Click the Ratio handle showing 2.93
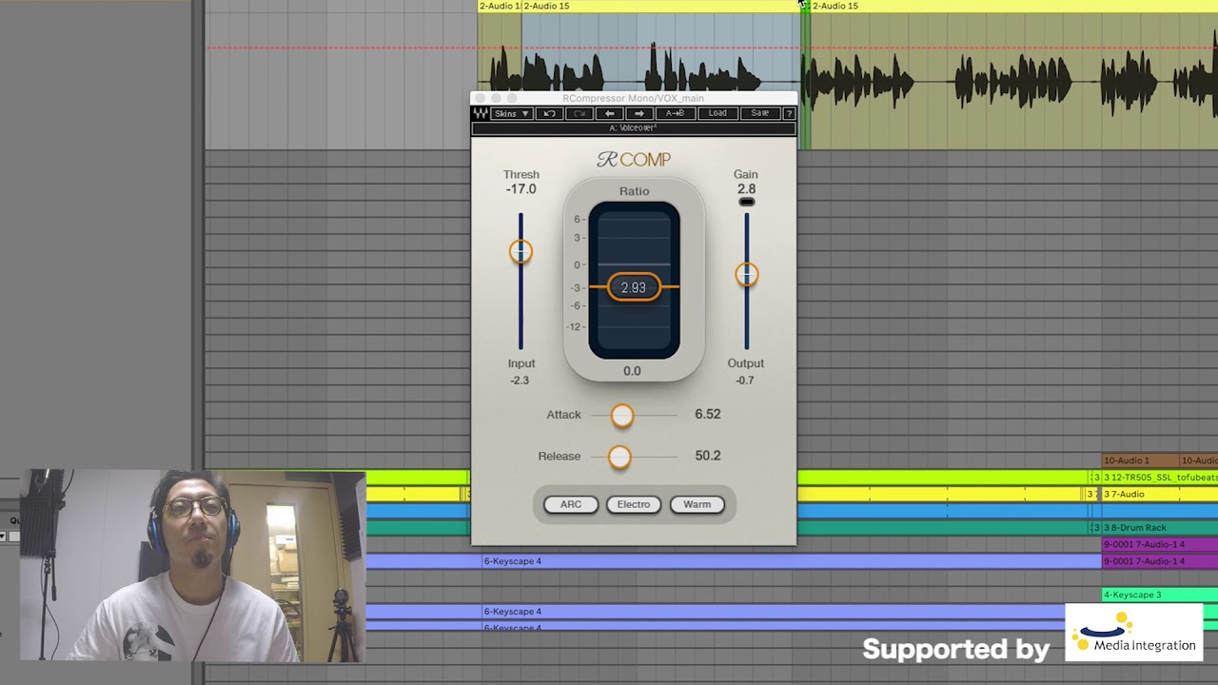Image resolution: width=1218 pixels, height=685 pixels. 634,287
